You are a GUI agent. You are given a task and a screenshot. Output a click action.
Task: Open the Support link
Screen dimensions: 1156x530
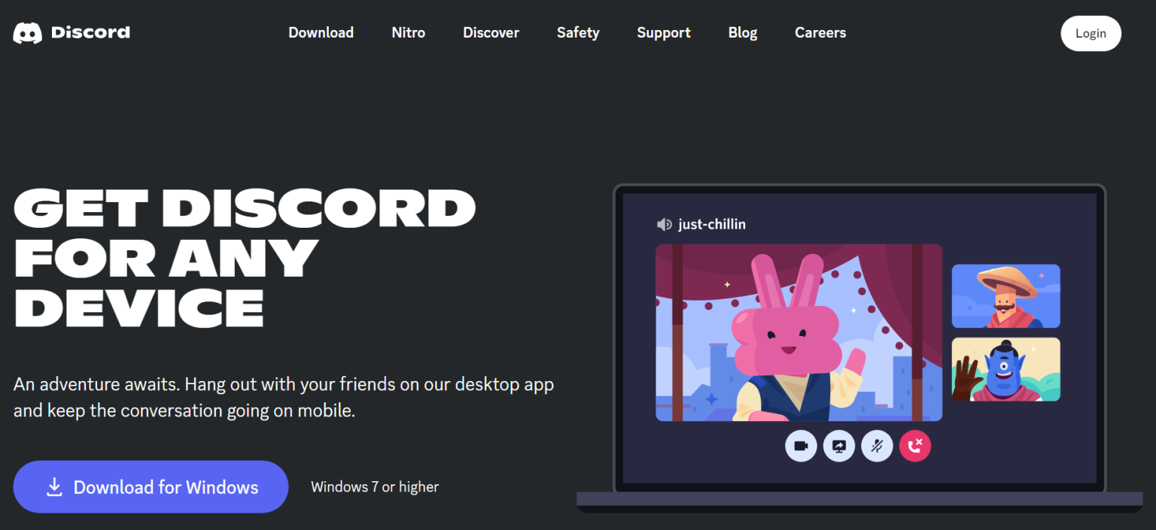point(663,32)
